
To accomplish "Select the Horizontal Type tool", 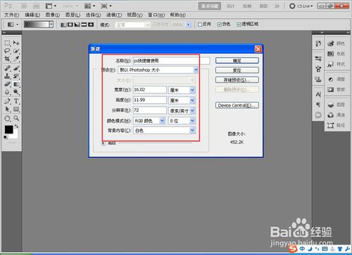I will (x=16, y=101).
